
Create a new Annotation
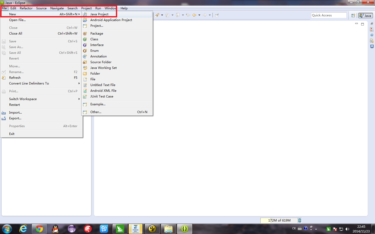(117, 56)
